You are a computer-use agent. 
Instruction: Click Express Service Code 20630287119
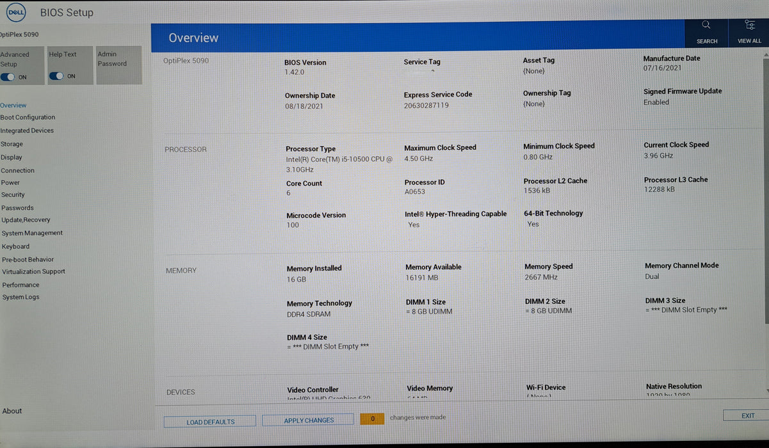point(426,106)
